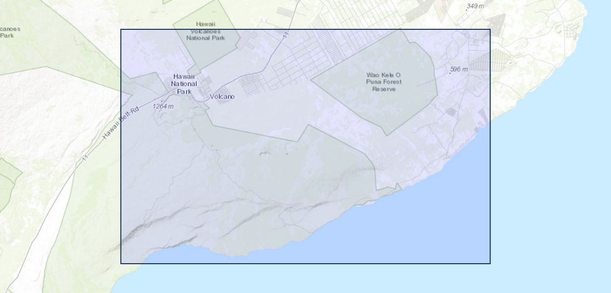The width and height of the screenshot is (611, 293).
Task: Select the Volcano town label
Action: pos(222,97)
